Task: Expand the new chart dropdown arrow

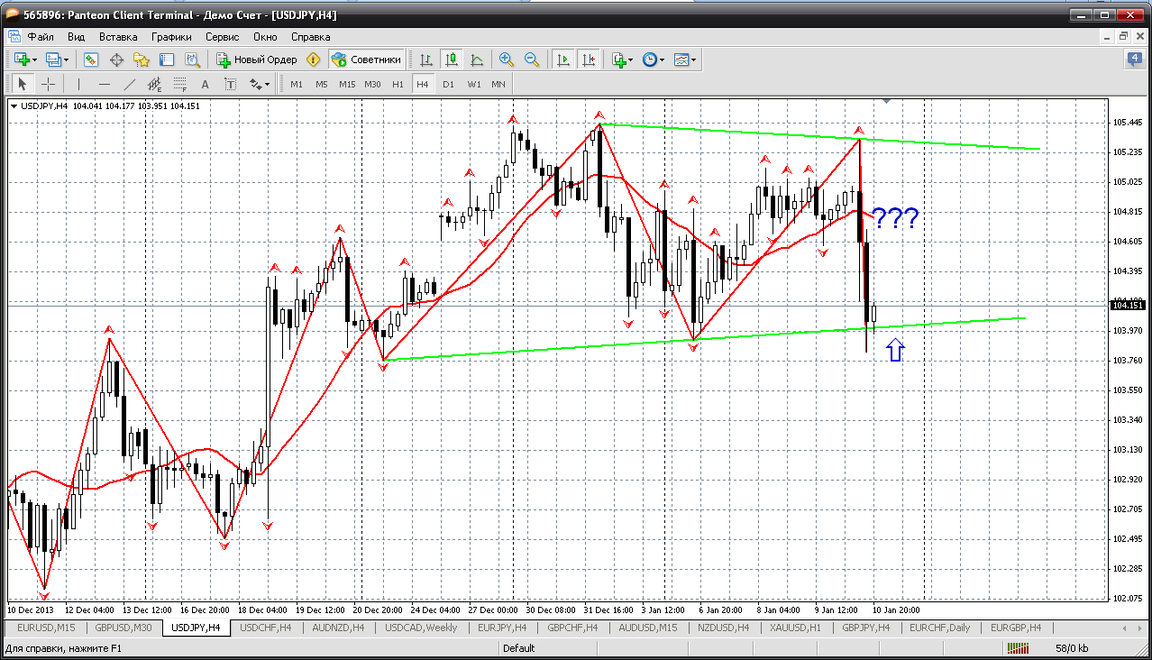Action: pos(35,60)
